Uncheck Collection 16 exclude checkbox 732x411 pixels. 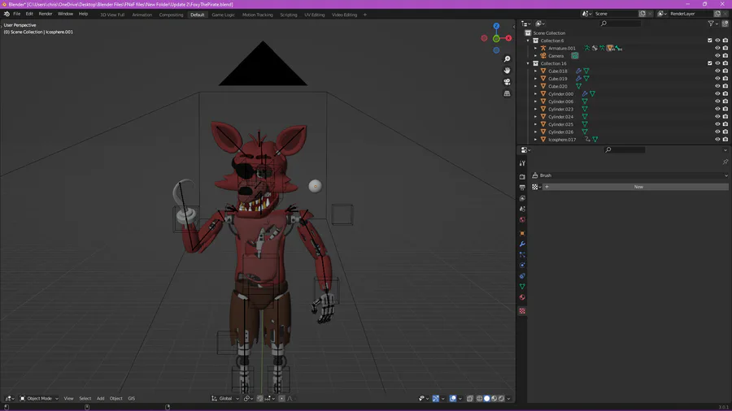point(709,63)
